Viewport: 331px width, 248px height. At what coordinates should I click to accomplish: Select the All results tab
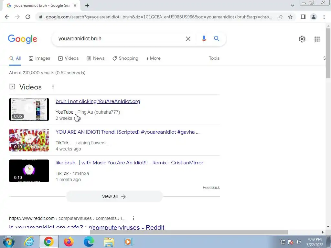(15, 58)
